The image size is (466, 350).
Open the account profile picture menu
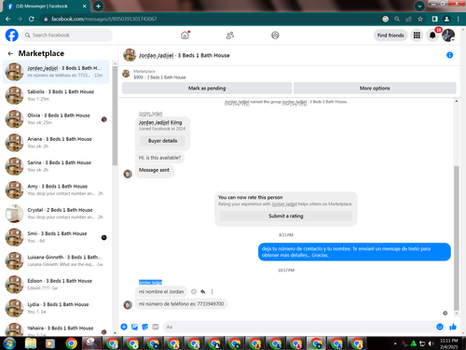[x=448, y=35]
